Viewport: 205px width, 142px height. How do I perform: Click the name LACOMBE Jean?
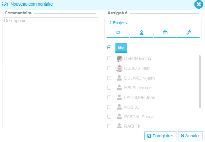tap(140, 98)
